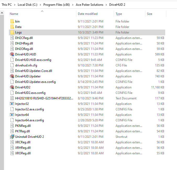The image size is (177, 170).
Task: Click the XROReg.dll file icon
Action: (12, 153)
